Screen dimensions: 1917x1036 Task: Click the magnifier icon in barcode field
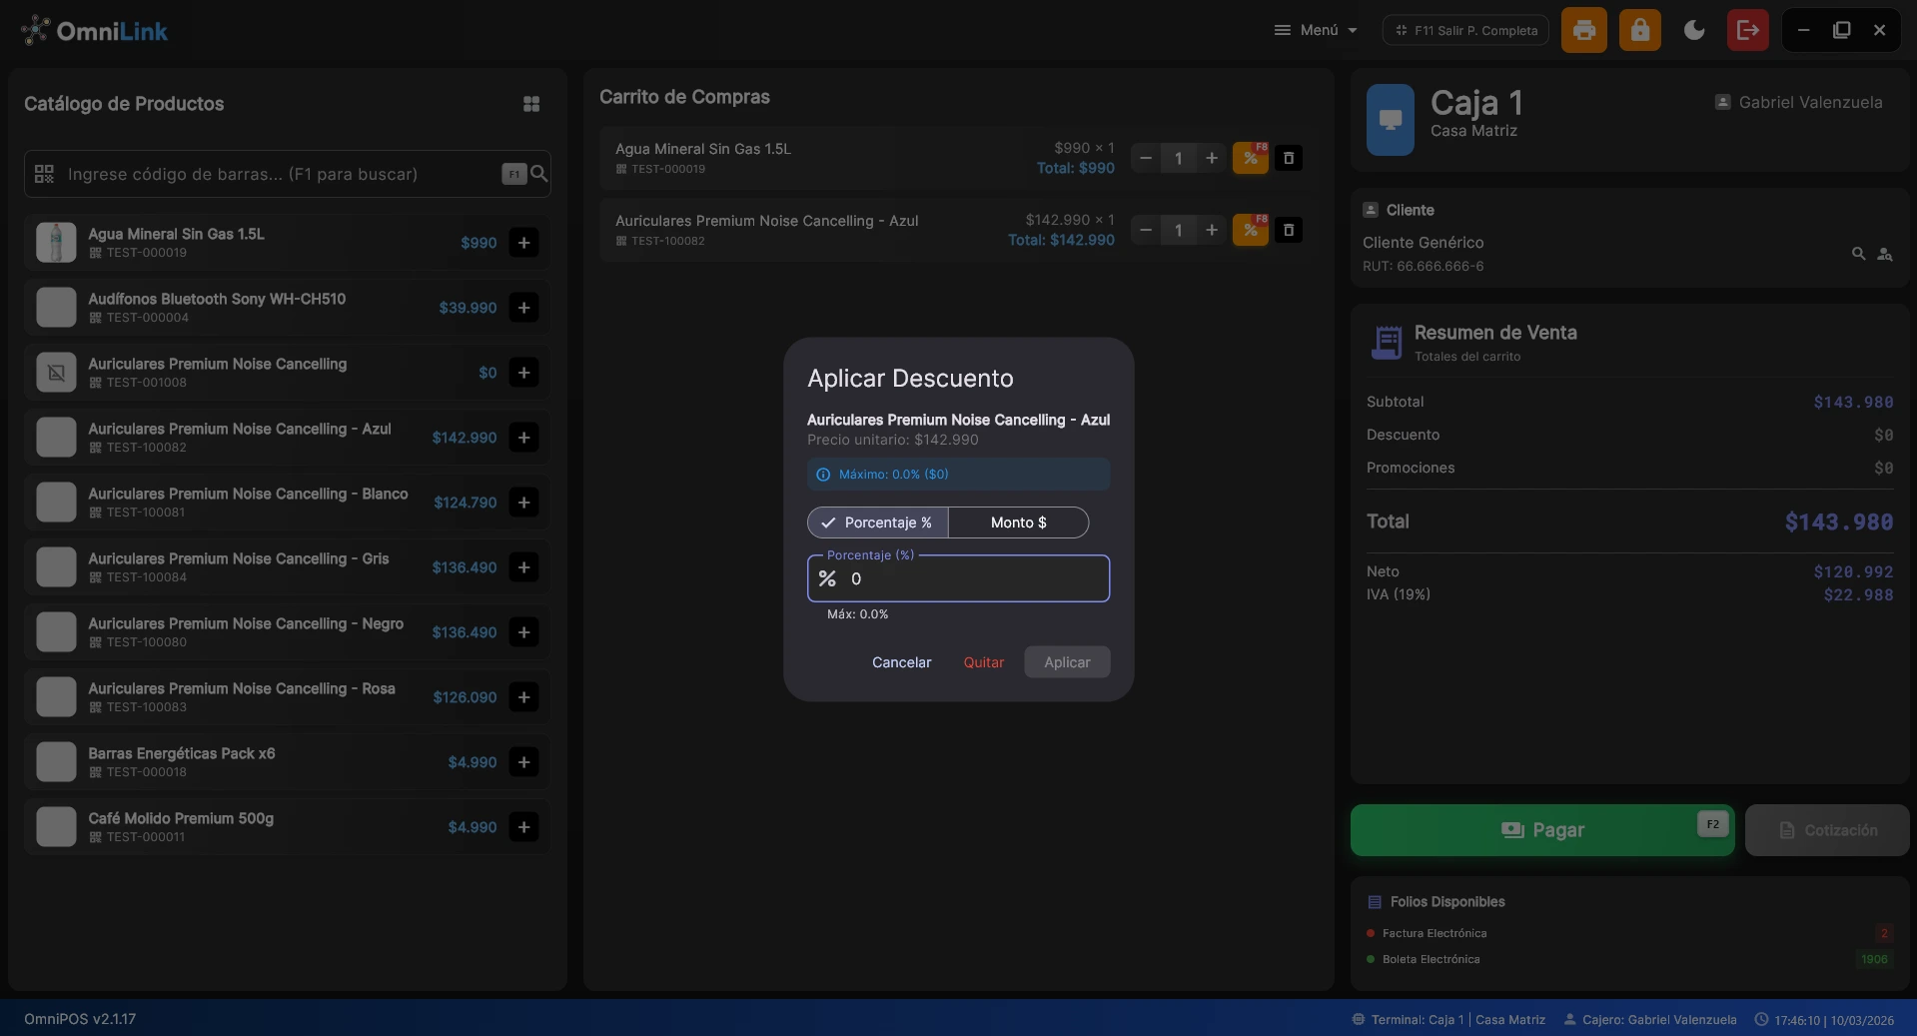[x=538, y=174]
